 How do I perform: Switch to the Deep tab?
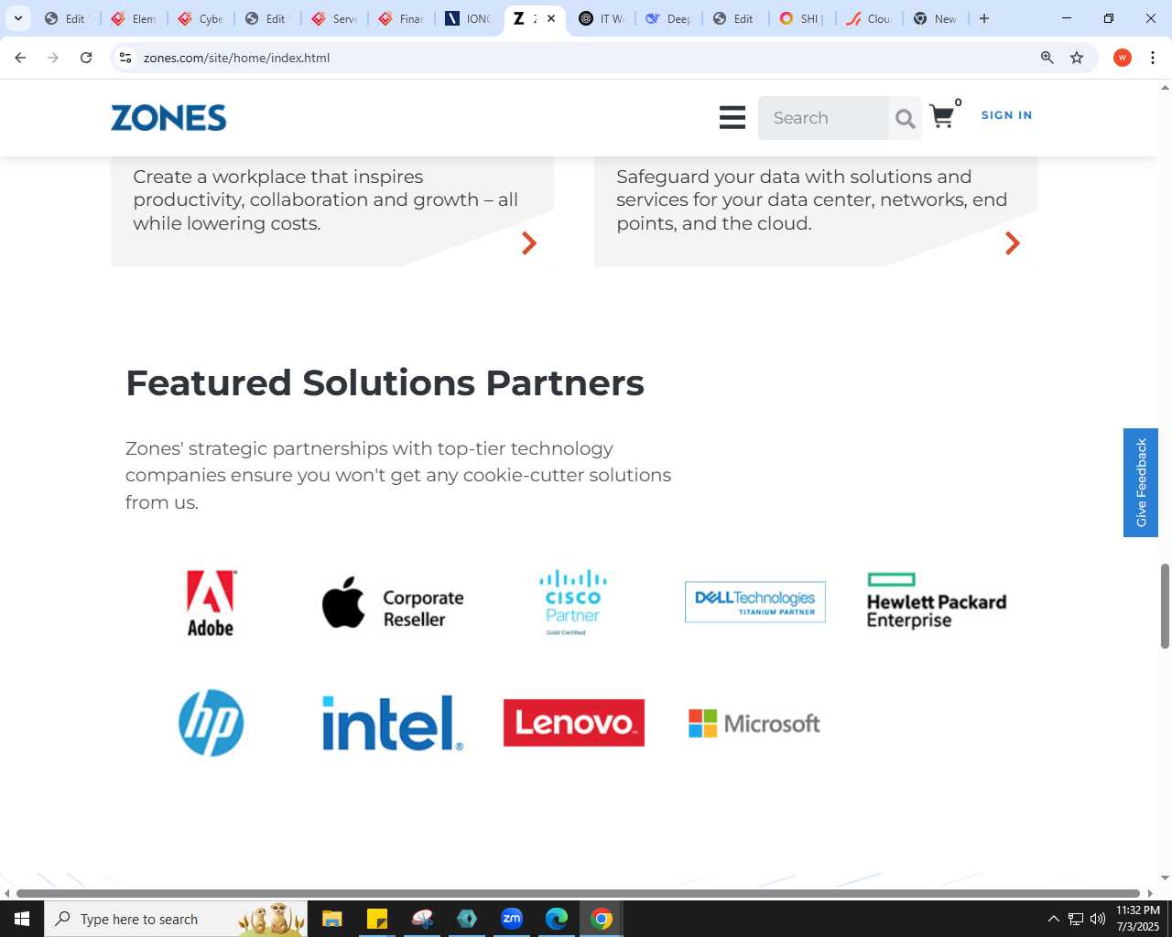(x=669, y=18)
